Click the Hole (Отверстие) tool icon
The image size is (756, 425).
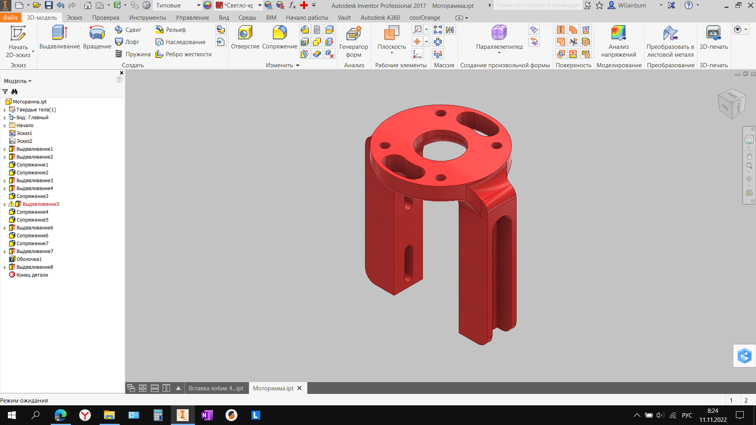[245, 33]
